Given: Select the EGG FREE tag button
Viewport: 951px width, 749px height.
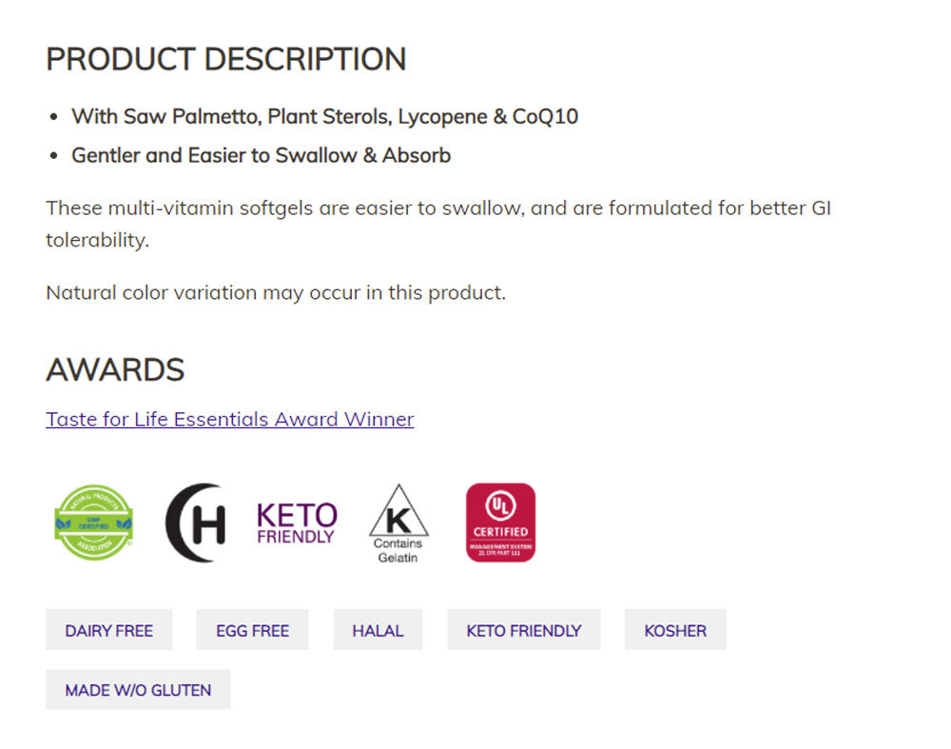Looking at the screenshot, I should click(x=252, y=630).
